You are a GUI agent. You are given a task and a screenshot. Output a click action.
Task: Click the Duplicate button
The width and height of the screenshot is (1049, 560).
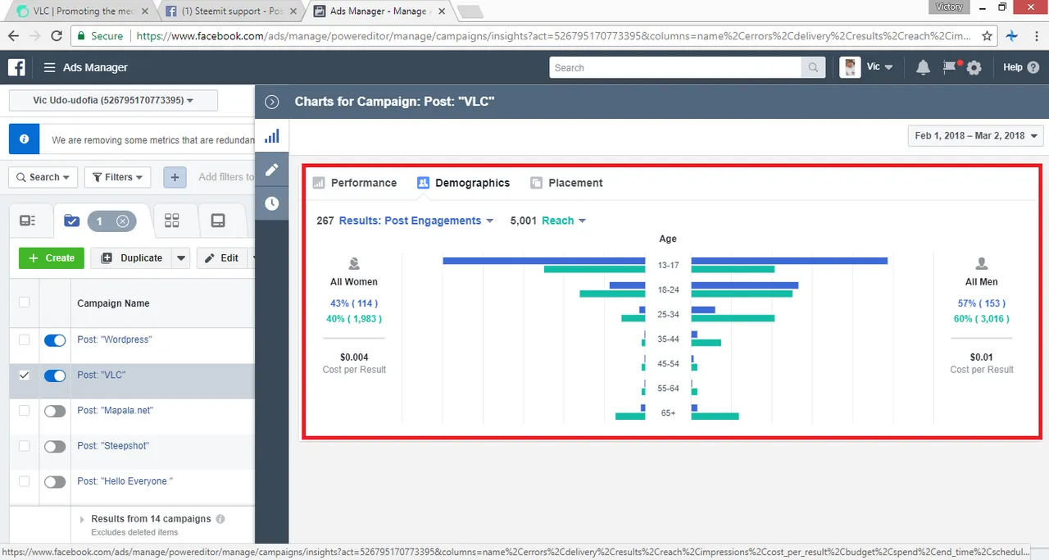[131, 257]
